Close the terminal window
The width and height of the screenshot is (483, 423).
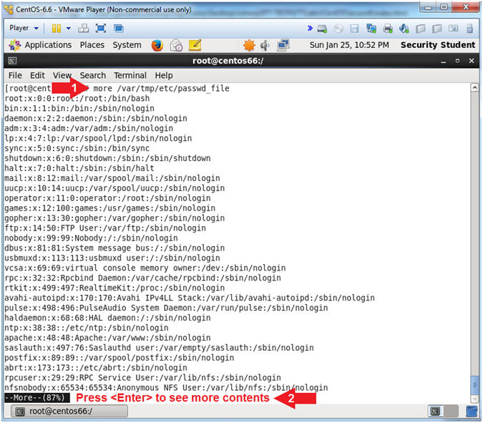pos(472,61)
